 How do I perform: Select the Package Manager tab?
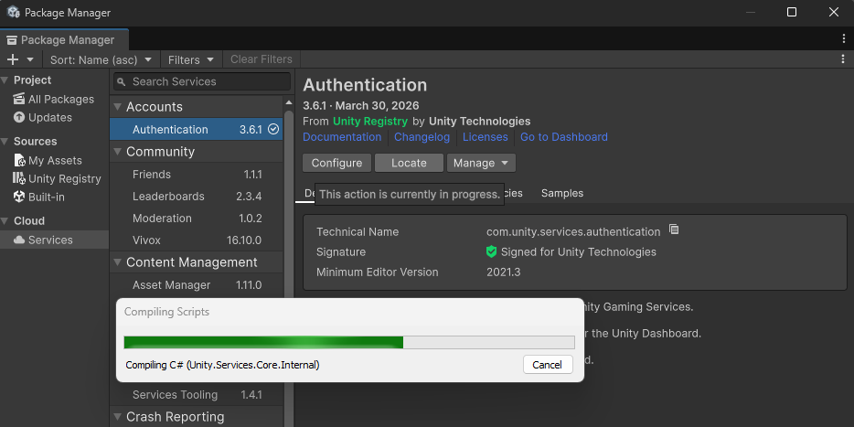click(64, 39)
